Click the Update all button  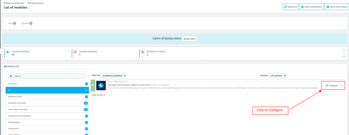click(290, 7)
